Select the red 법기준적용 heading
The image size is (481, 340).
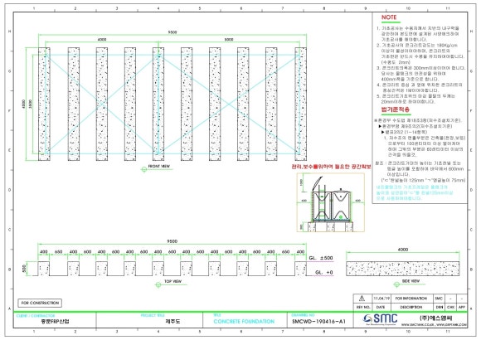[x=395, y=109]
